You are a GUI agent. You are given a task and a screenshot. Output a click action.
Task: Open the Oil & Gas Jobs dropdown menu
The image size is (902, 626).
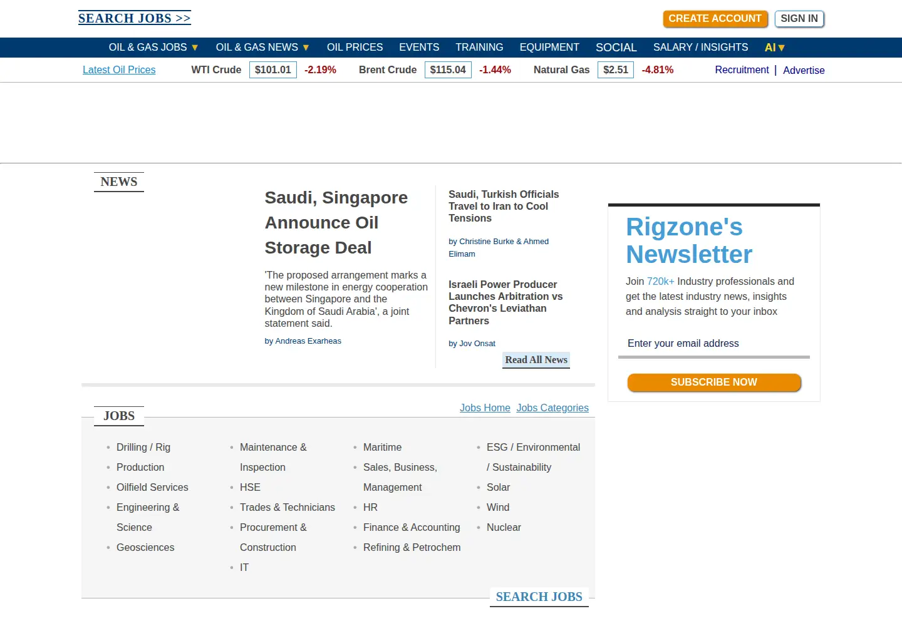coord(153,48)
